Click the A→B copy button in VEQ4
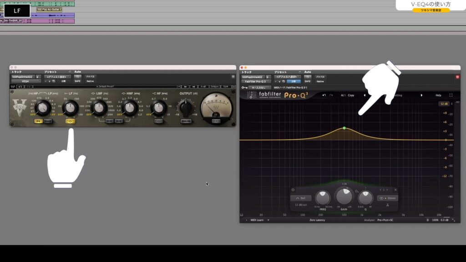The width and height of the screenshot is (466, 262). [203, 87]
